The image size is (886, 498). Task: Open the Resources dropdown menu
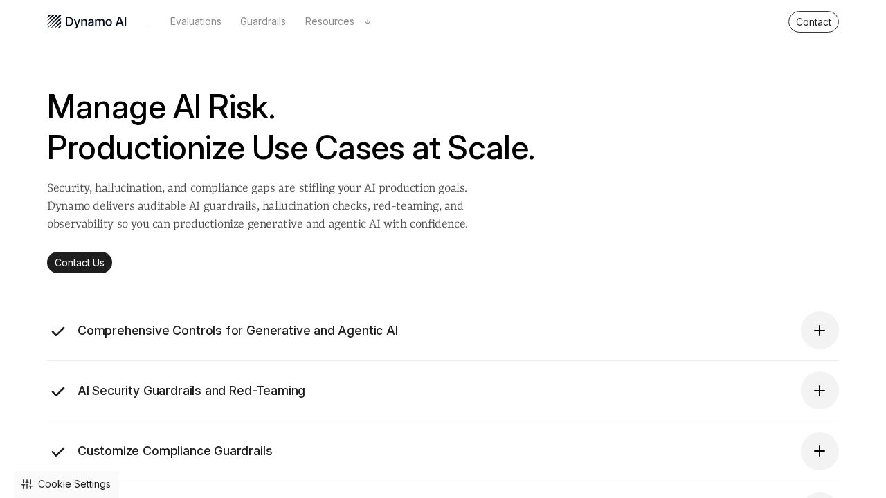click(x=329, y=21)
